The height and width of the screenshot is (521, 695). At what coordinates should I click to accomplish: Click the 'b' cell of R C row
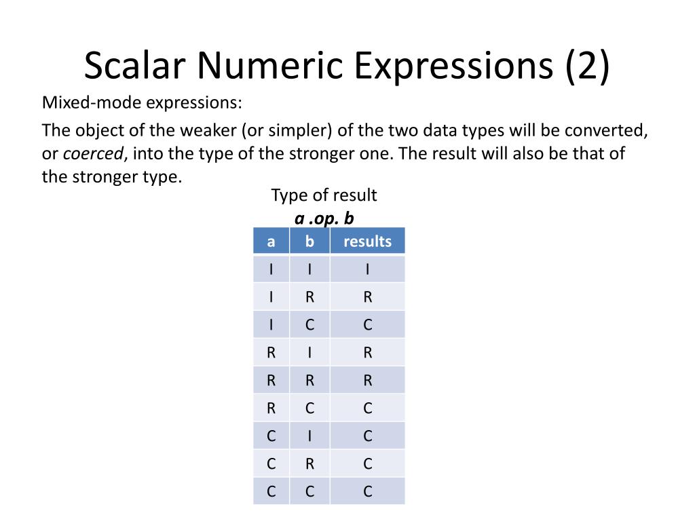pos(309,408)
